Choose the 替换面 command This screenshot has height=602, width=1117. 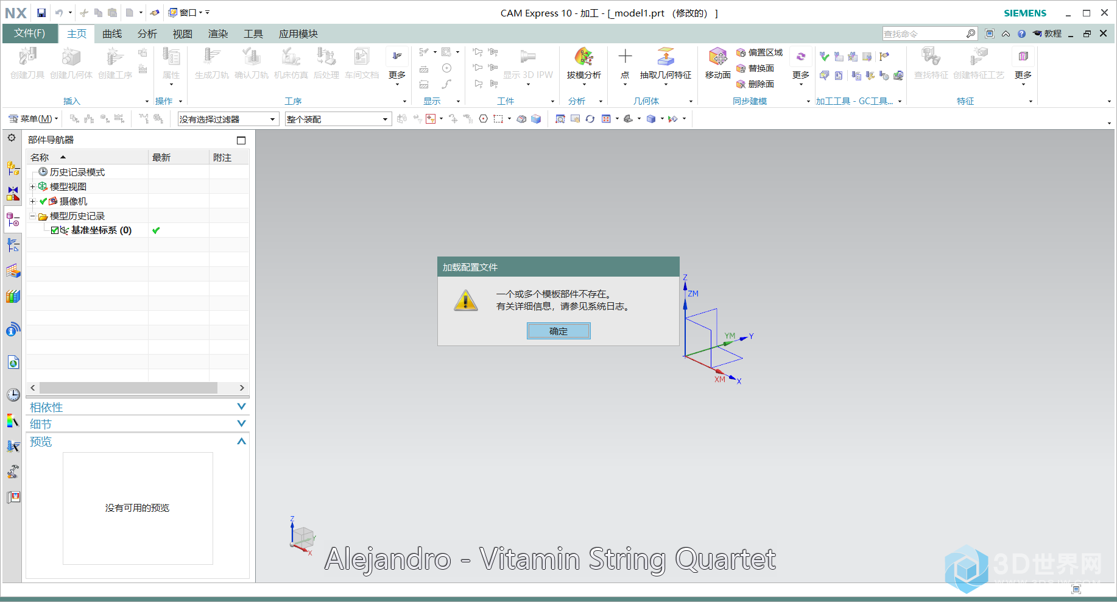pyautogui.click(x=755, y=68)
